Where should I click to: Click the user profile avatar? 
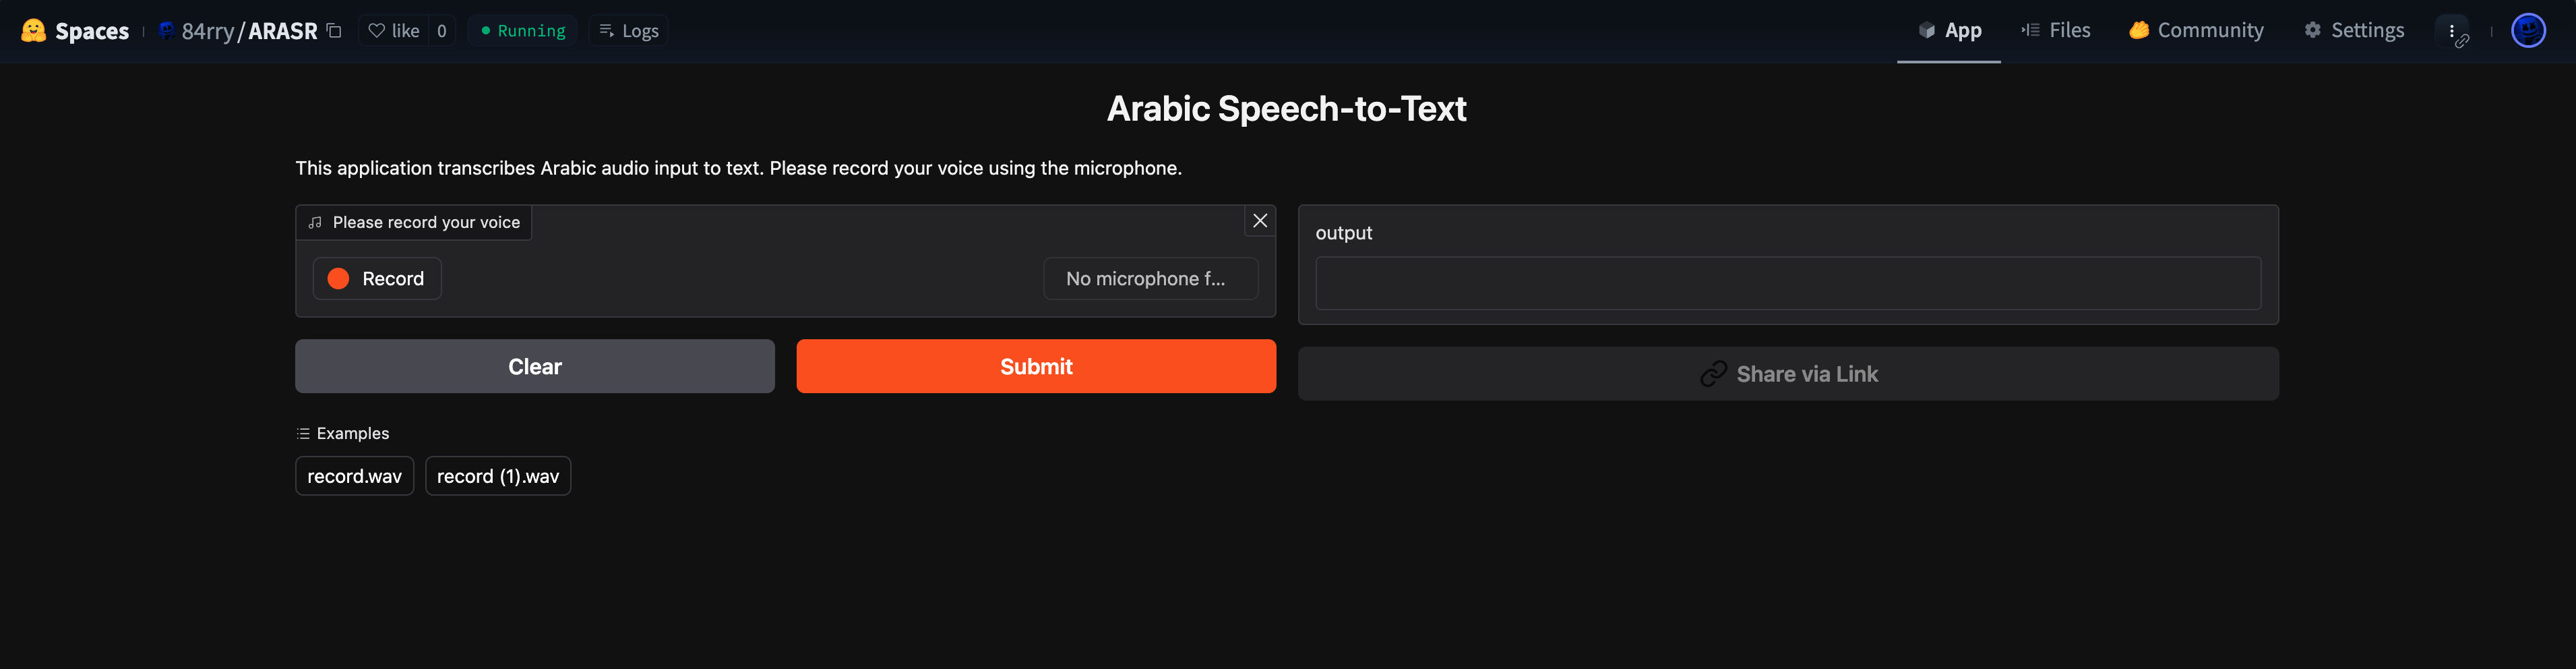2528,31
